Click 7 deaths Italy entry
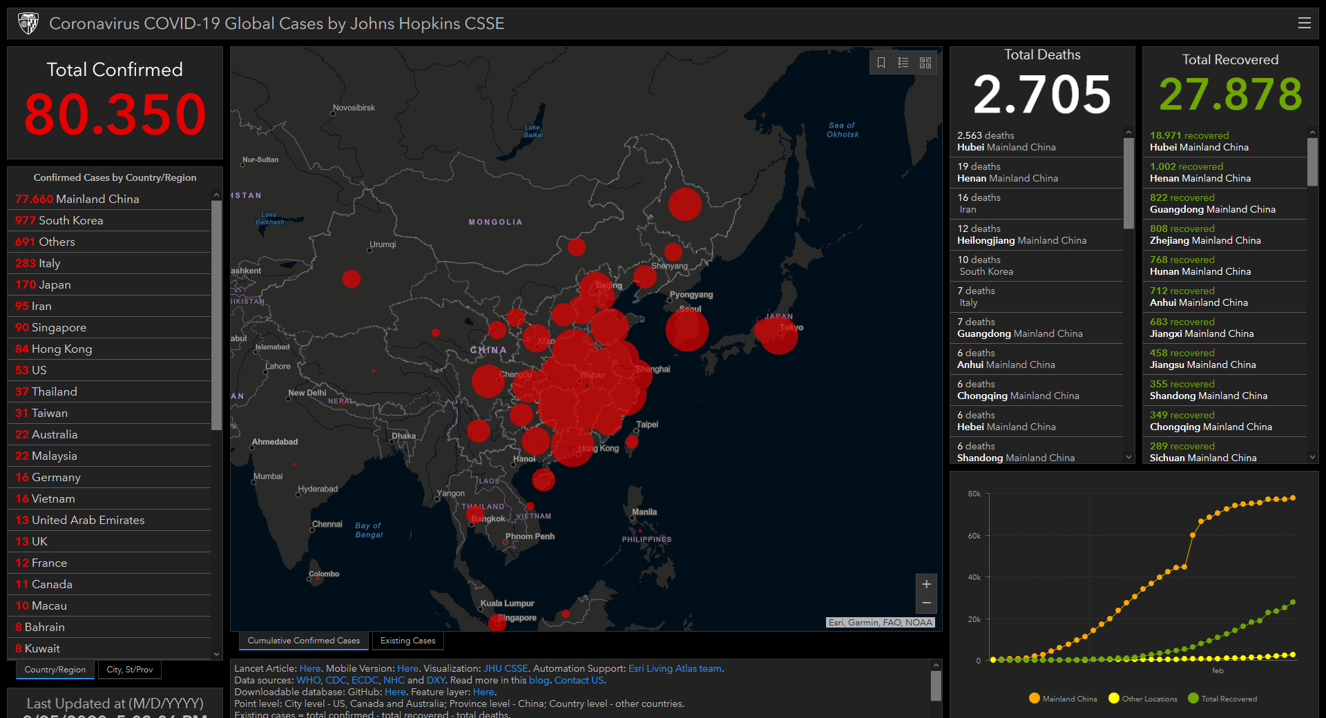Image resolution: width=1326 pixels, height=718 pixels. pyautogui.click(x=1037, y=297)
